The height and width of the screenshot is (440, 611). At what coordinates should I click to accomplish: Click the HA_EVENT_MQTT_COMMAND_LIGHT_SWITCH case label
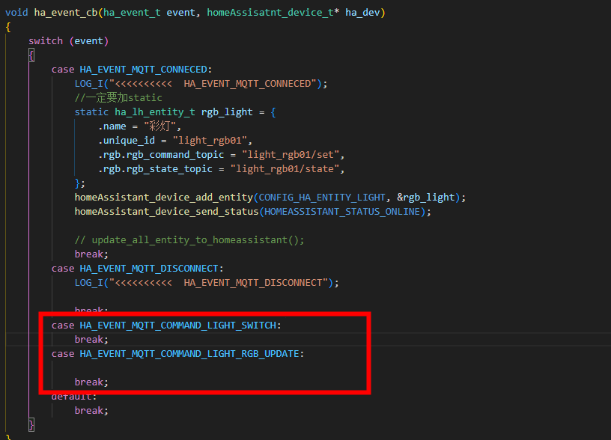[178, 325]
